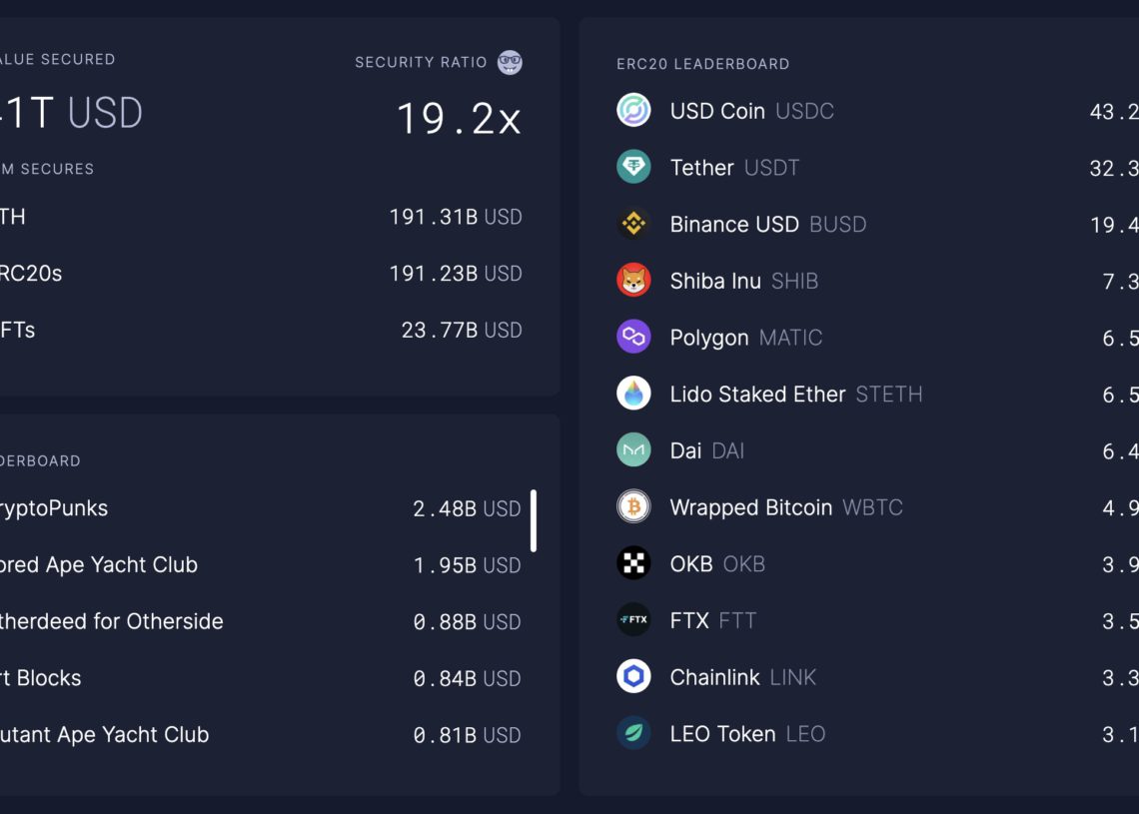Click the Lido Staked Ether icon

coord(633,394)
